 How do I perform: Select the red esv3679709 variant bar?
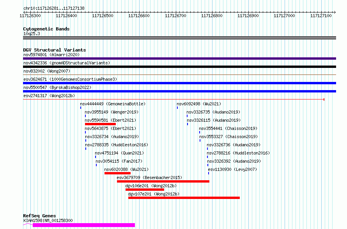(x=163, y=181)
